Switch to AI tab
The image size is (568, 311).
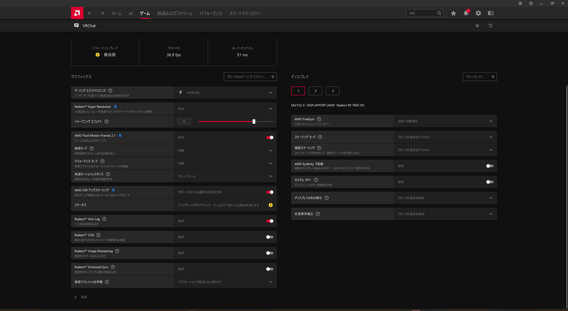pyautogui.click(x=131, y=13)
